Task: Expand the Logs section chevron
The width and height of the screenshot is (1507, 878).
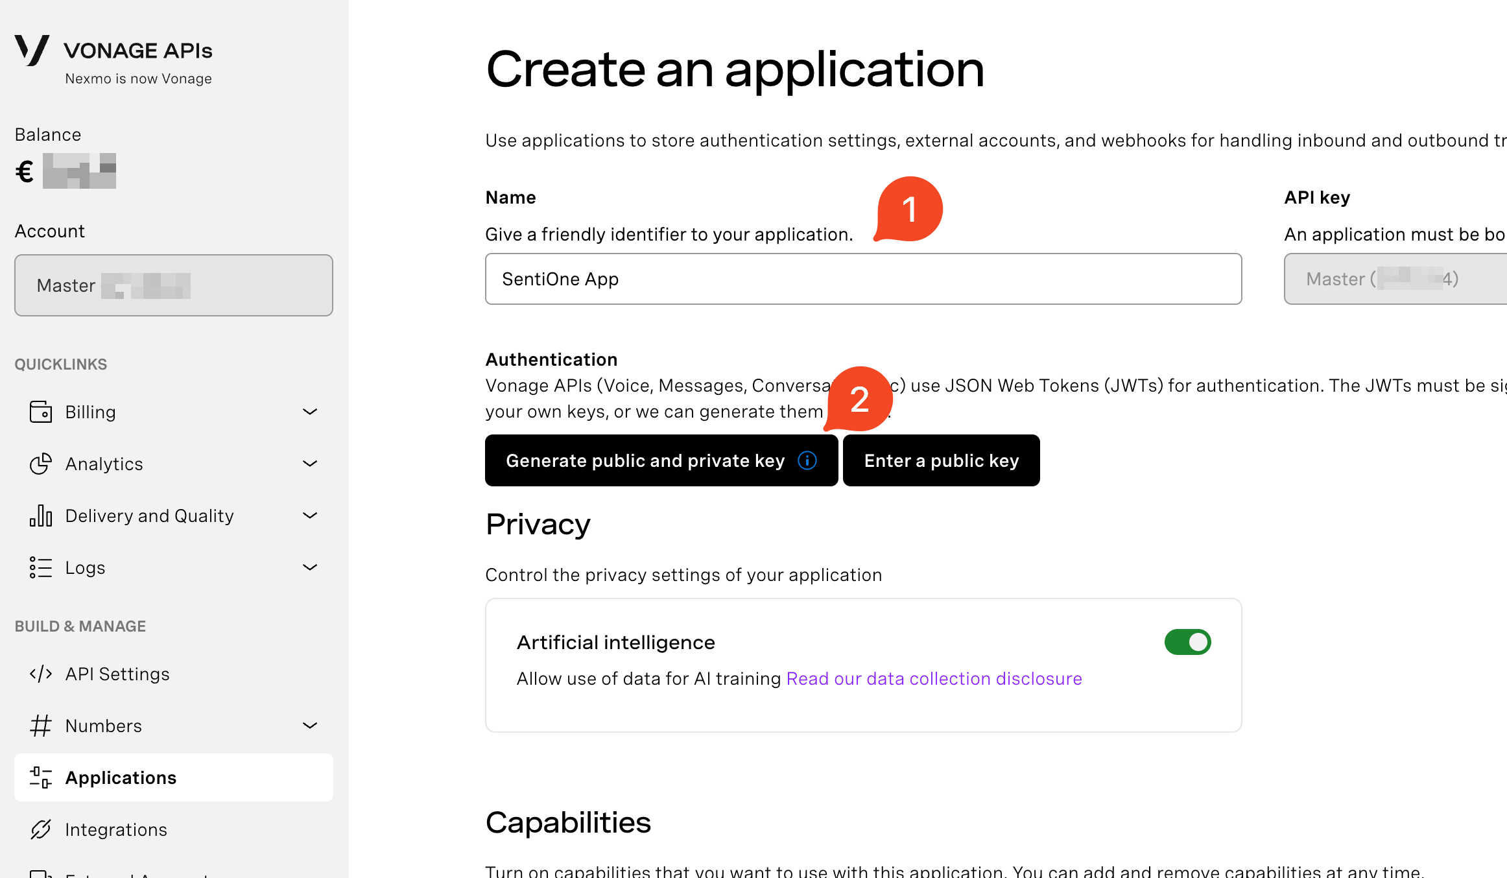Action: 311,567
